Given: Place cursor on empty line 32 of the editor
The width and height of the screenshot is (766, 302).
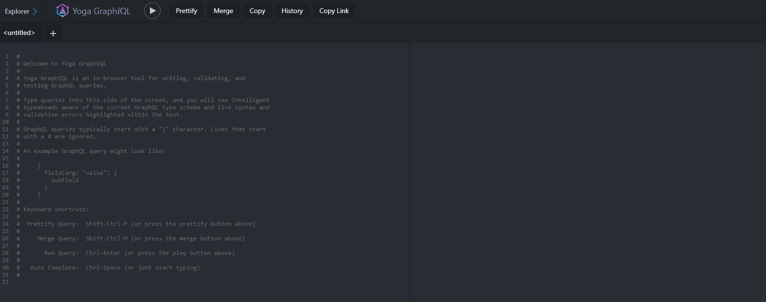Looking at the screenshot, I should point(213,282).
